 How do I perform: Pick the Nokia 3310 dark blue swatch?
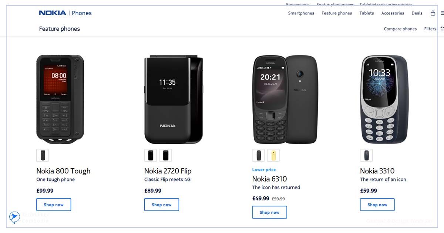pos(366,155)
